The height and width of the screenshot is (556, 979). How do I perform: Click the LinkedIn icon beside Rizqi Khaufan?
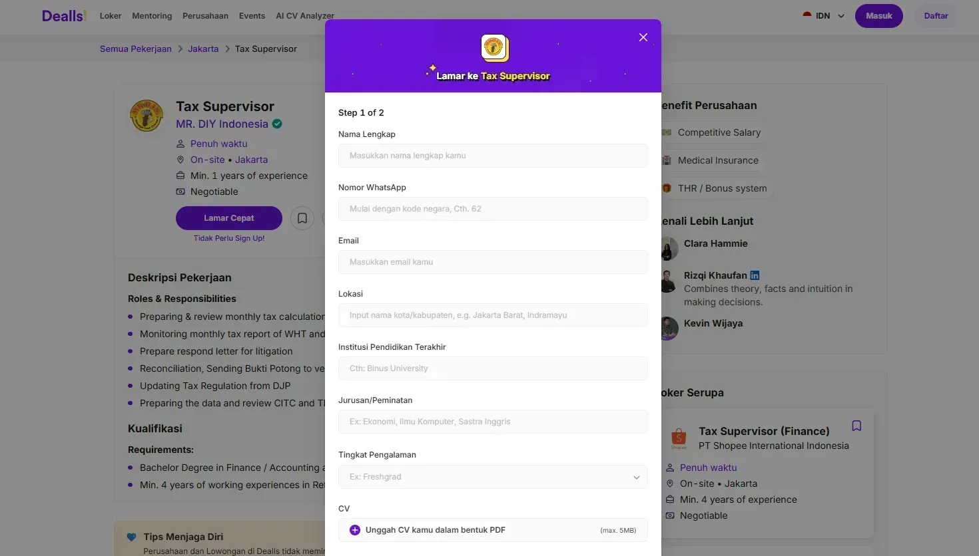tap(755, 275)
